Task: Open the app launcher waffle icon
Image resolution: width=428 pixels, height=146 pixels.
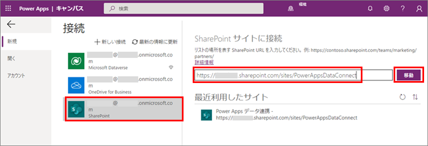Action: pos(9,9)
